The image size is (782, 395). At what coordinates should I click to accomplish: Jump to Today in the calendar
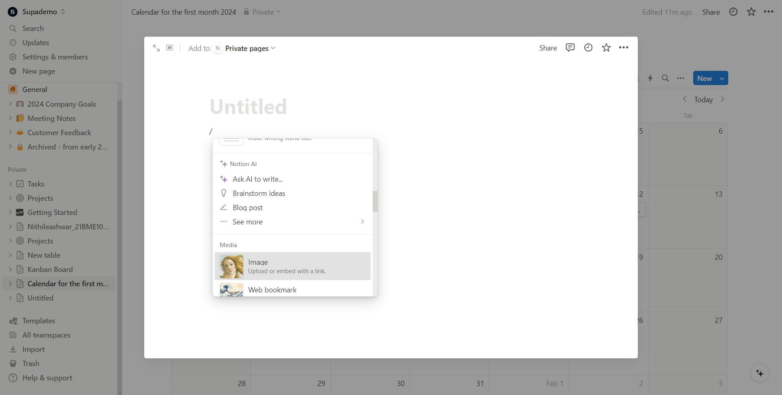[x=703, y=99]
